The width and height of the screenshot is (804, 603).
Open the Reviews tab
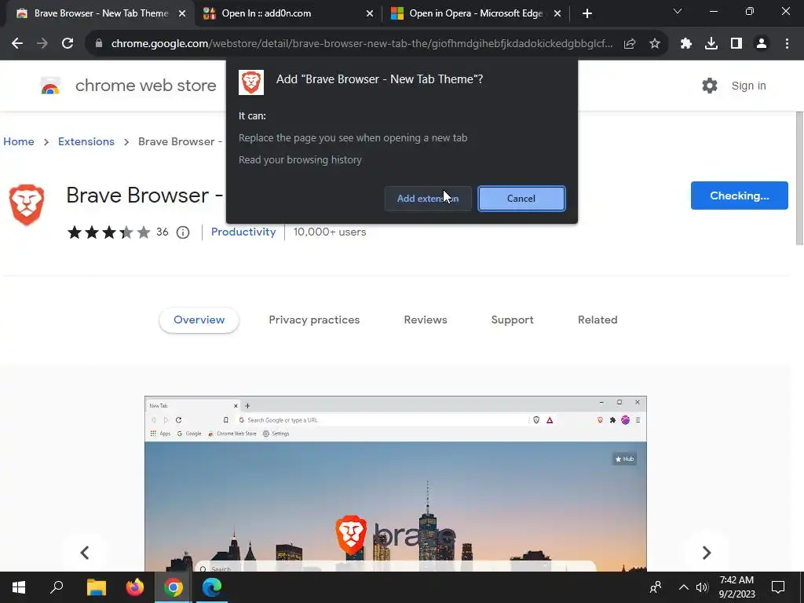pos(426,320)
